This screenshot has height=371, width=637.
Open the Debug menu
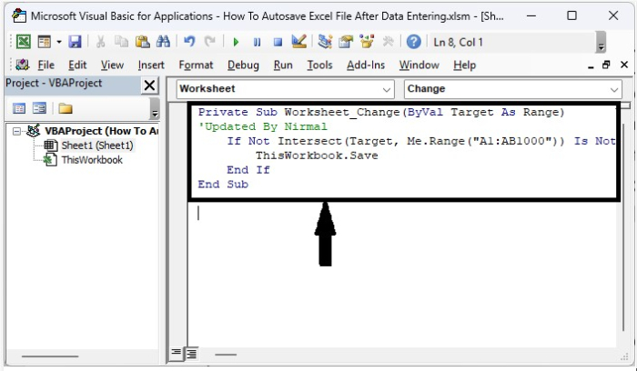tap(243, 65)
